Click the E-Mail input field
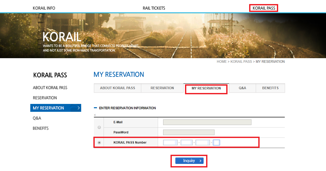 click(207, 122)
